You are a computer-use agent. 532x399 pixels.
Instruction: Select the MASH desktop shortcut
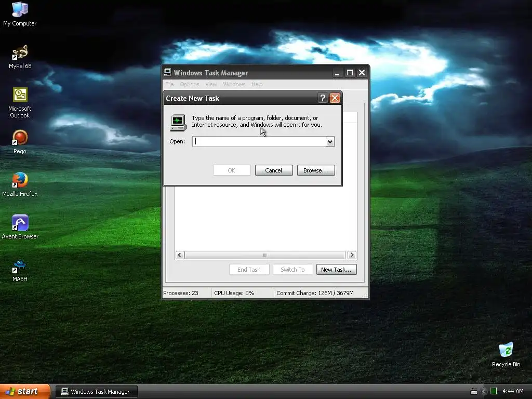click(x=20, y=270)
